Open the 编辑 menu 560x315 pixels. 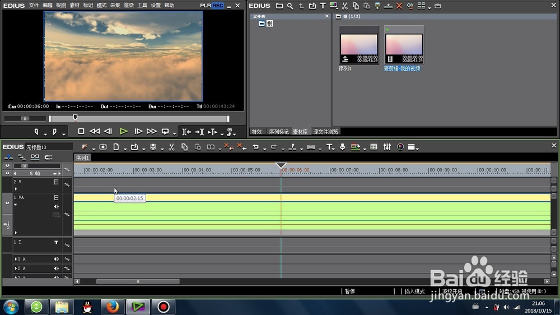click(x=48, y=6)
